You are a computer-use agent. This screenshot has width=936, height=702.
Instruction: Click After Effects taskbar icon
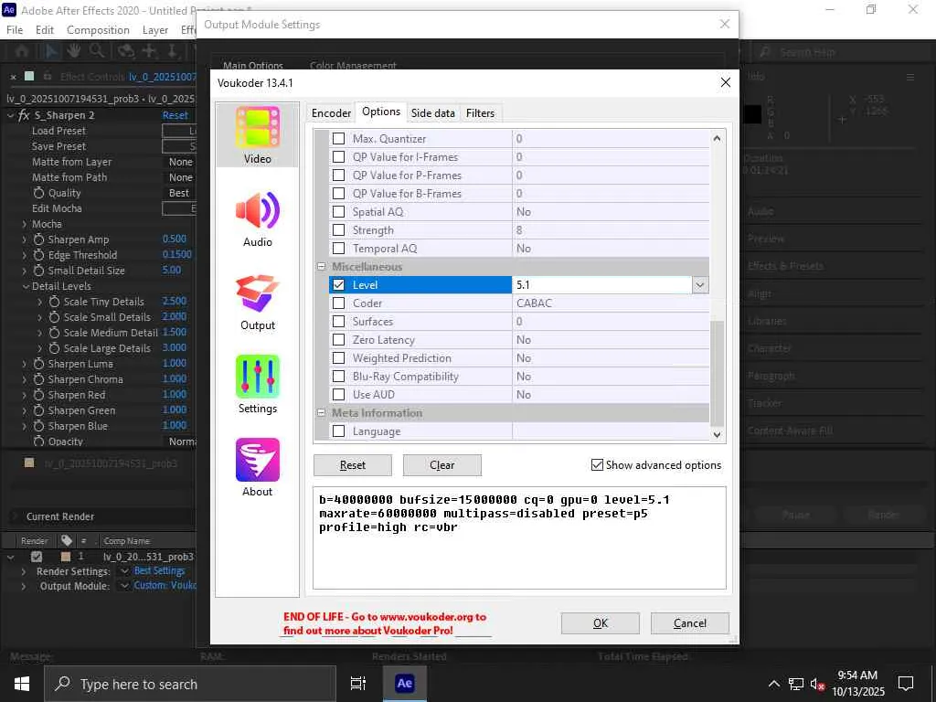pyautogui.click(x=404, y=684)
